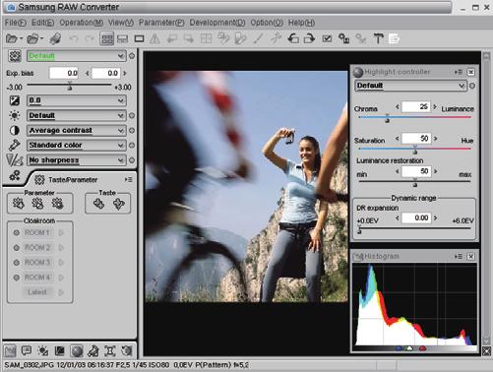Open the Edit menu
Image resolution: width=493 pixels, height=372 pixels.
[42, 23]
